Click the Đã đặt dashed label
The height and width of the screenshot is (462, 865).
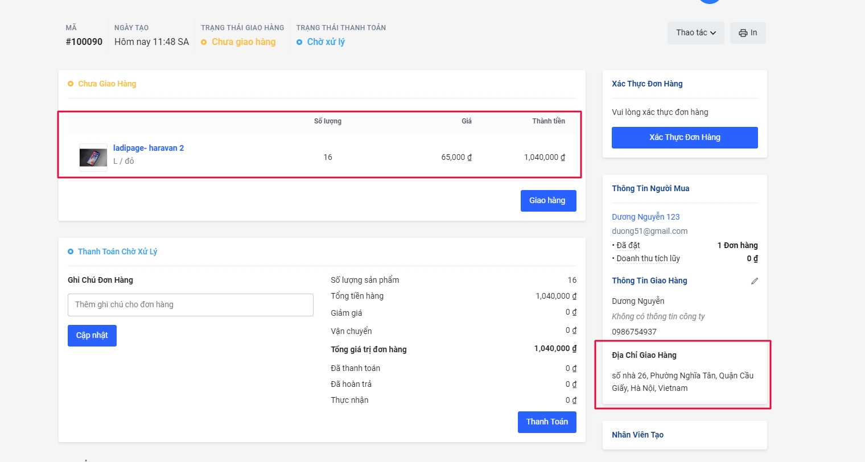628,245
